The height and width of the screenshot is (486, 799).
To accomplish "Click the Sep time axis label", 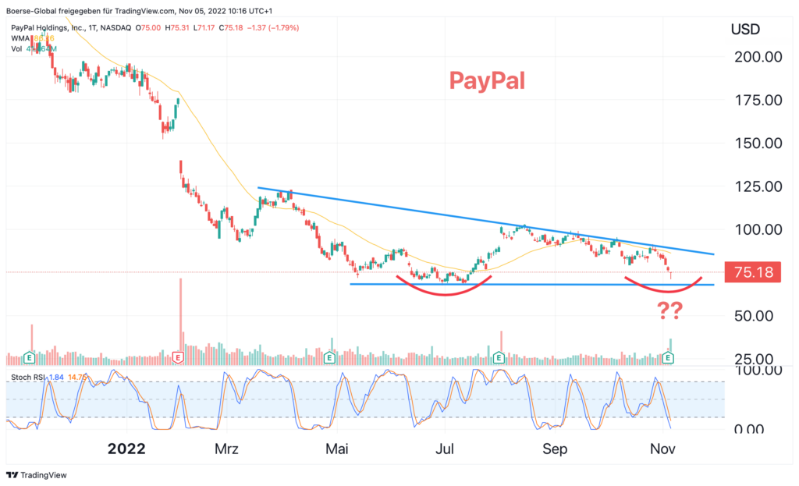I will click(555, 449).
